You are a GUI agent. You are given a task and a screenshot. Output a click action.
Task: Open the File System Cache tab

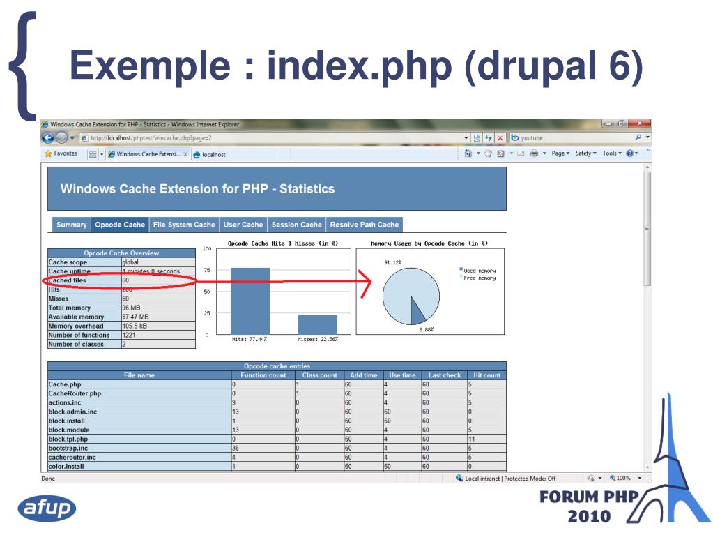pos(184,225)
